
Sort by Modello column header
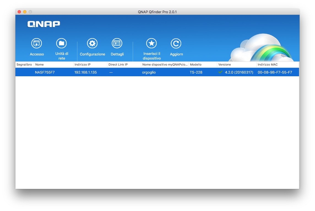click(x=203, y=64)
